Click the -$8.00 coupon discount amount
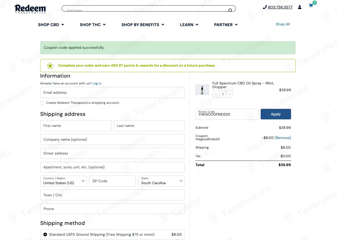The width and height of the screenshot is (337, 240). pos(268,138)
